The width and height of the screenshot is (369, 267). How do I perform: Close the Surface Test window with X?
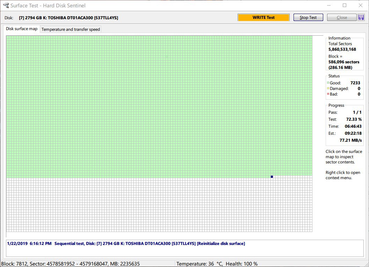[x=361, y=6]
